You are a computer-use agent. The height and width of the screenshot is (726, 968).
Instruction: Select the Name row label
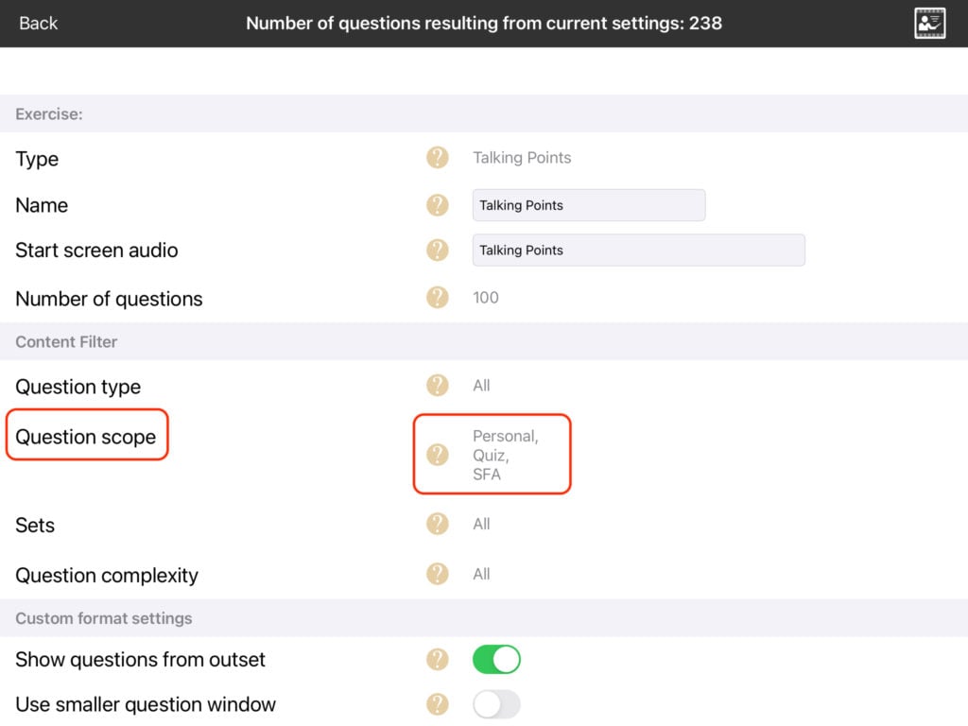(42, 205)
